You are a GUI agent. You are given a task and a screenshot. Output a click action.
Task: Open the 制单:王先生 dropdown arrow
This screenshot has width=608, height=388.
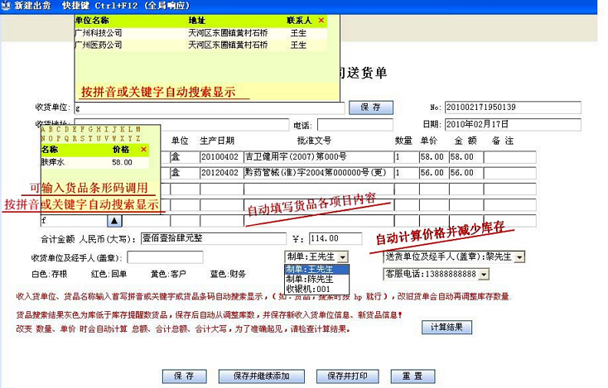click(343, 256)
